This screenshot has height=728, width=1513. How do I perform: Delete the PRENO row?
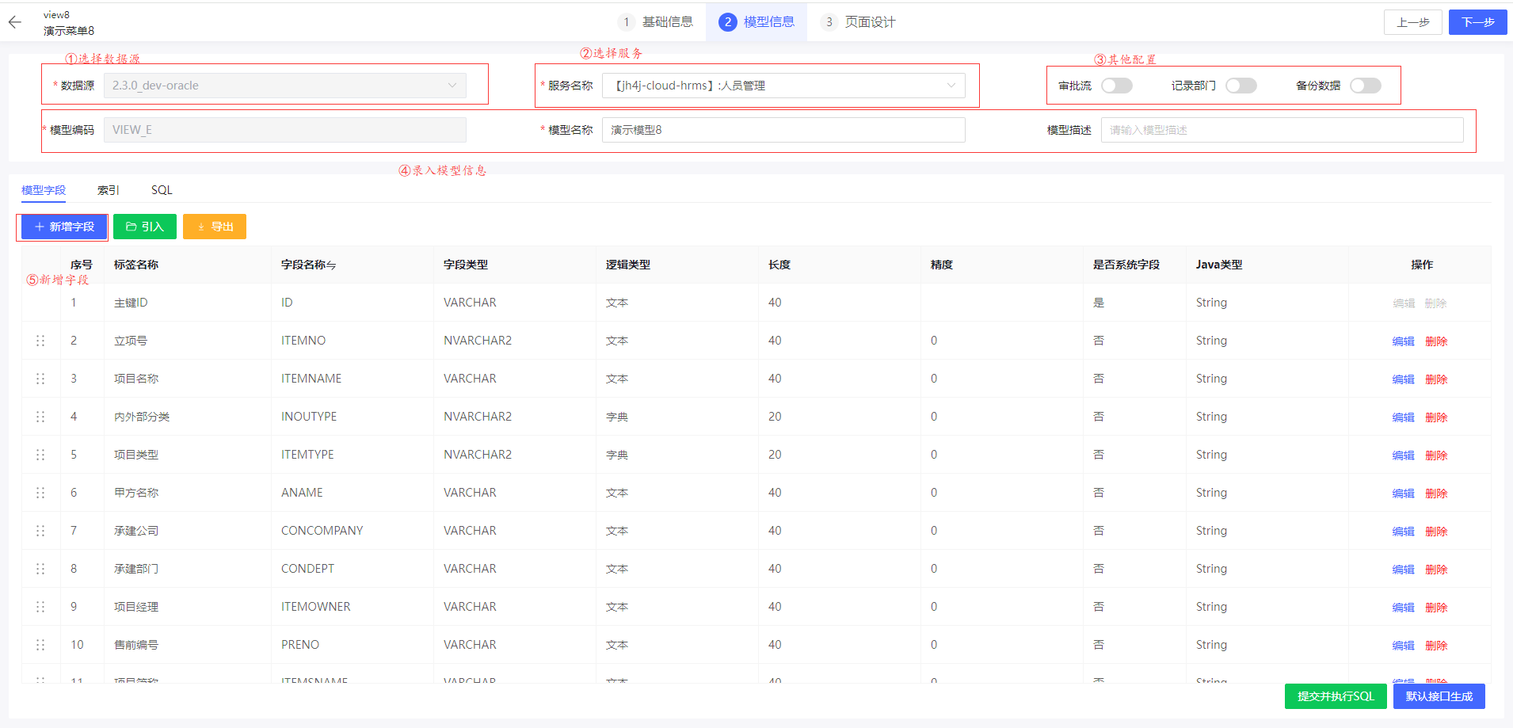(x=1436, y=646)
